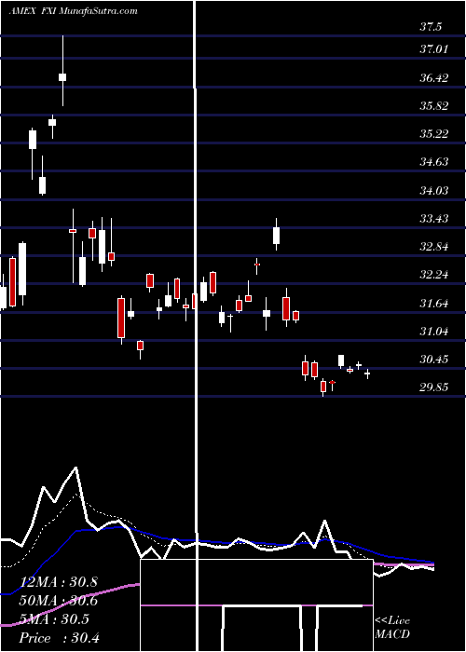466x652 pixels.
Task: Click the 33.43 price level label
Action: tap(433, 218)
